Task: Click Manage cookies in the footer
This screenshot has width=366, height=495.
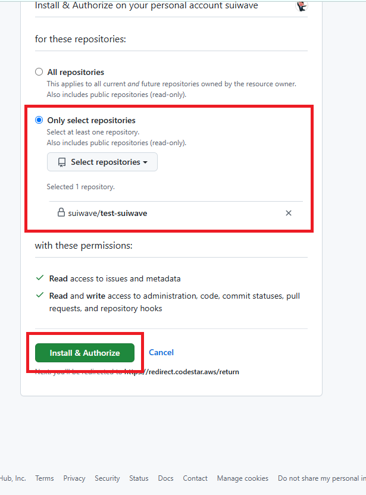Action: tap(242, 478)
